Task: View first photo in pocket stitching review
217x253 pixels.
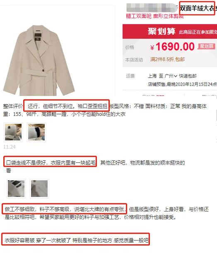Action: [x=16, y=189]
